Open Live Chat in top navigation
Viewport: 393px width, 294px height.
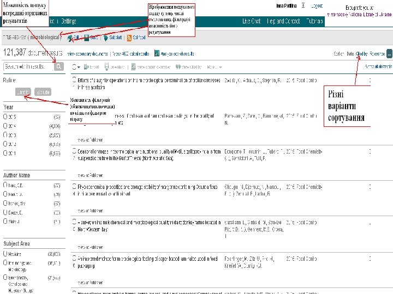coord(252,21)
